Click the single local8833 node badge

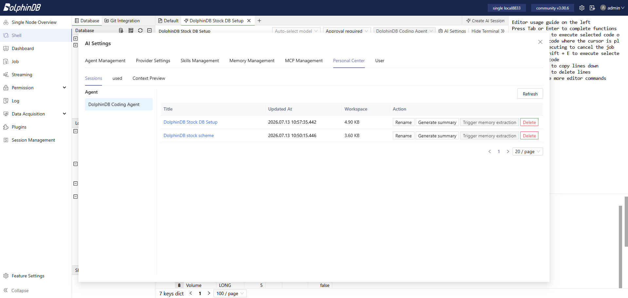tap(506, 8)
